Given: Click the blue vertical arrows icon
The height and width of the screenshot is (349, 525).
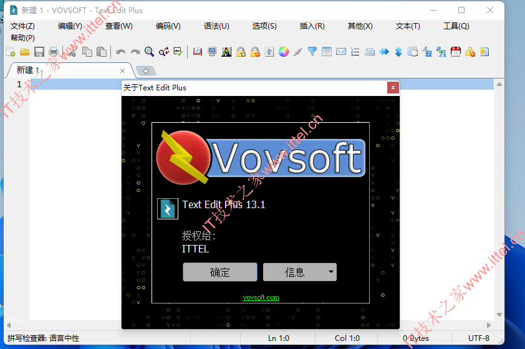Looking at the screenshot, I should point(398,52).
